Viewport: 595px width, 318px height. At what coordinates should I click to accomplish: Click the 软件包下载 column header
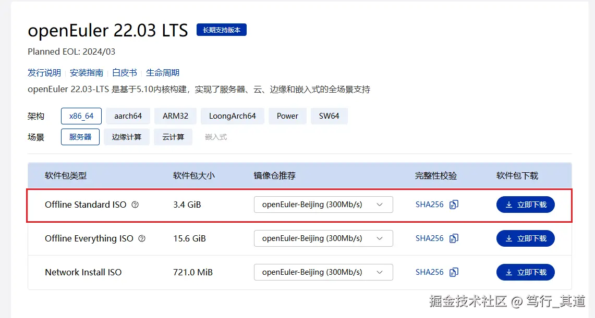tap(517, 176)
